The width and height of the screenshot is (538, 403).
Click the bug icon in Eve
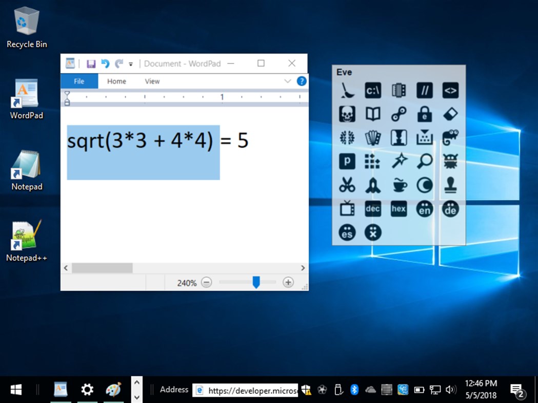(450, 161)
